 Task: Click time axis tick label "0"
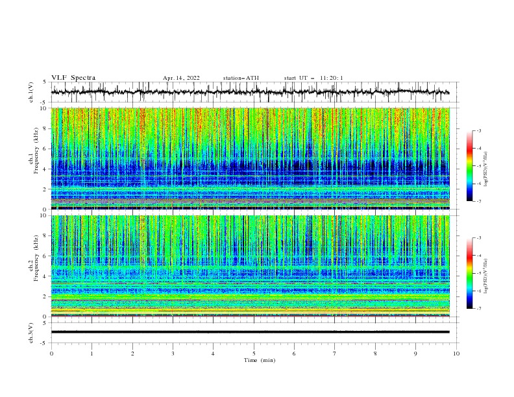(x=51, y=354)
